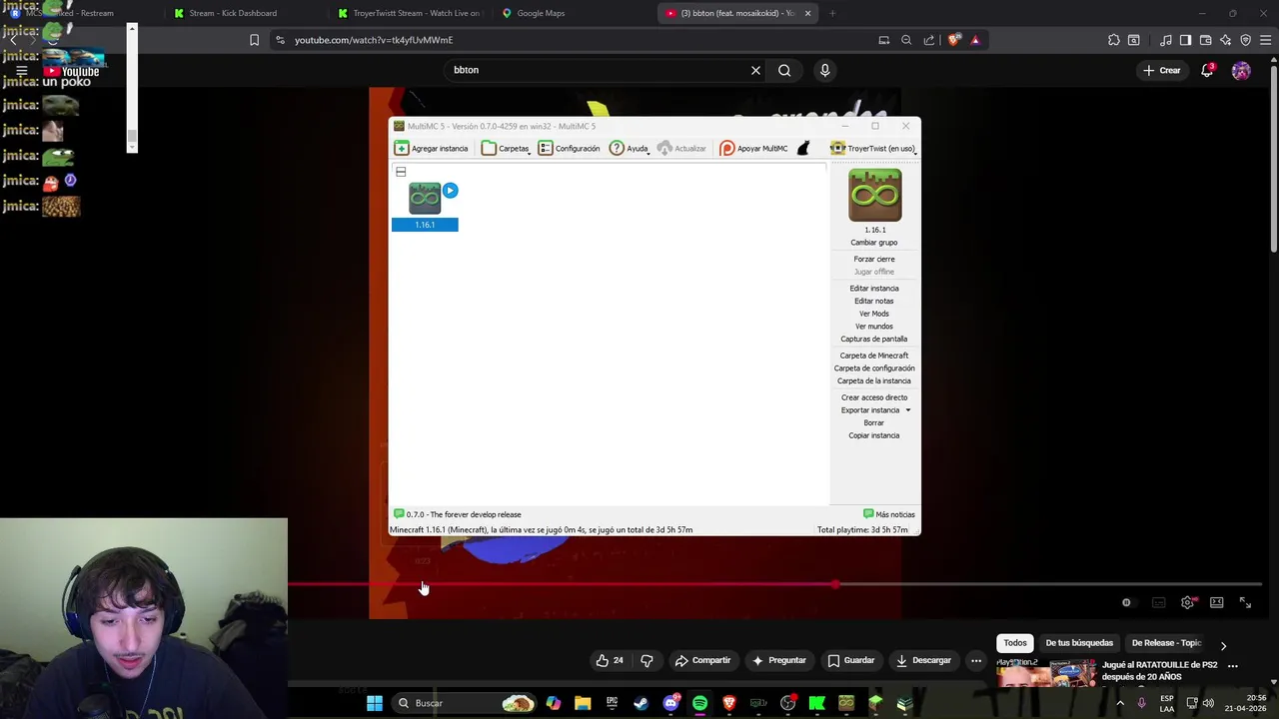Open Brave Wallet icon
1279x719 pixels.
tap(1205, 40)
